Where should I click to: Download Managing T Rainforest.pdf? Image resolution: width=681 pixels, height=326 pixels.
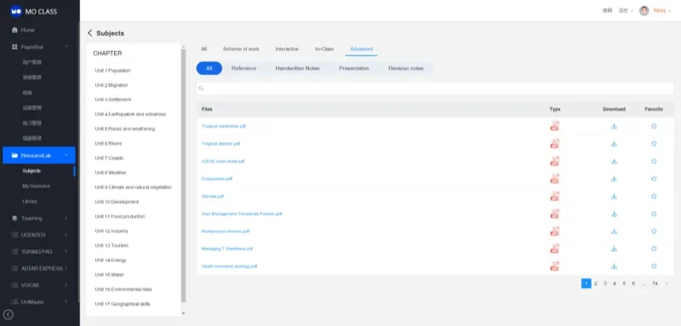[x=614, y=249]
